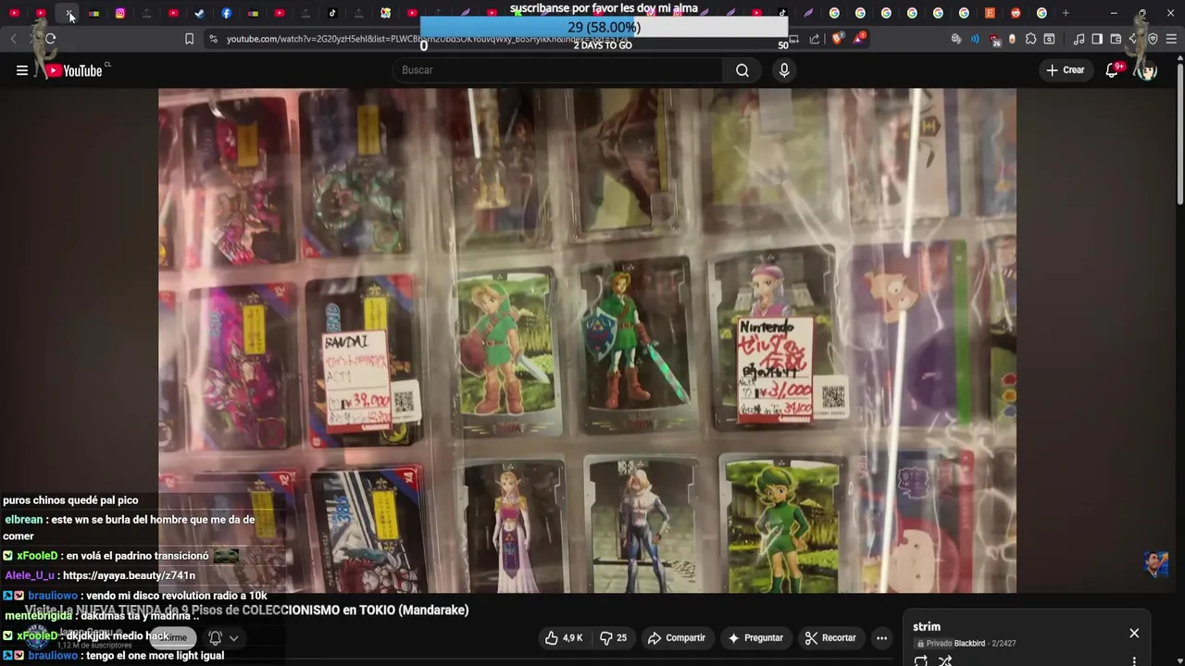
Task: Click the video player frame
Action: [587, 340]
